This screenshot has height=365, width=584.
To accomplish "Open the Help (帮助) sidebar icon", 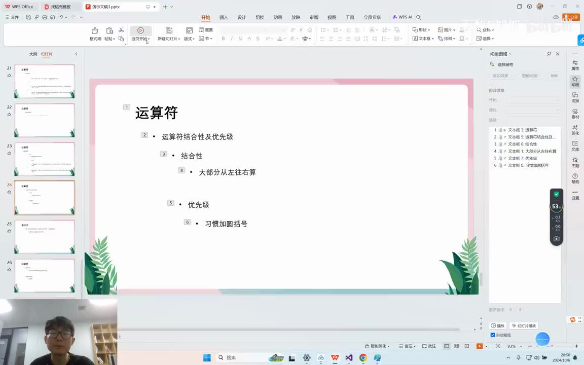I will 575,178.
